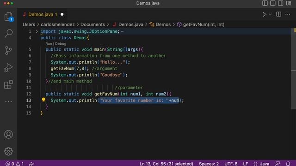Click line number 8 in the gutter
Image resolution: width=296 pixels, height=166 pixels.
[30, 69]
